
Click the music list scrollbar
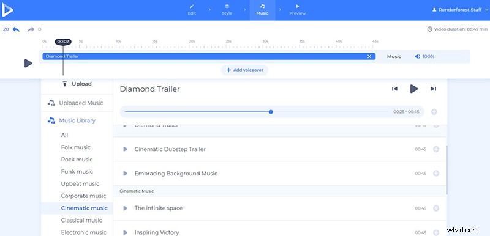[x=447, y=170]
